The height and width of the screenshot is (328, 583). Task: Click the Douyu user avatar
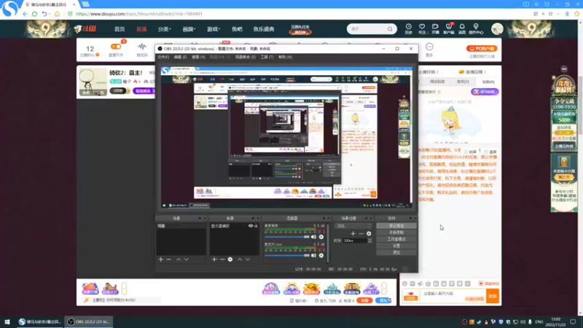click(x=497, y=28)
